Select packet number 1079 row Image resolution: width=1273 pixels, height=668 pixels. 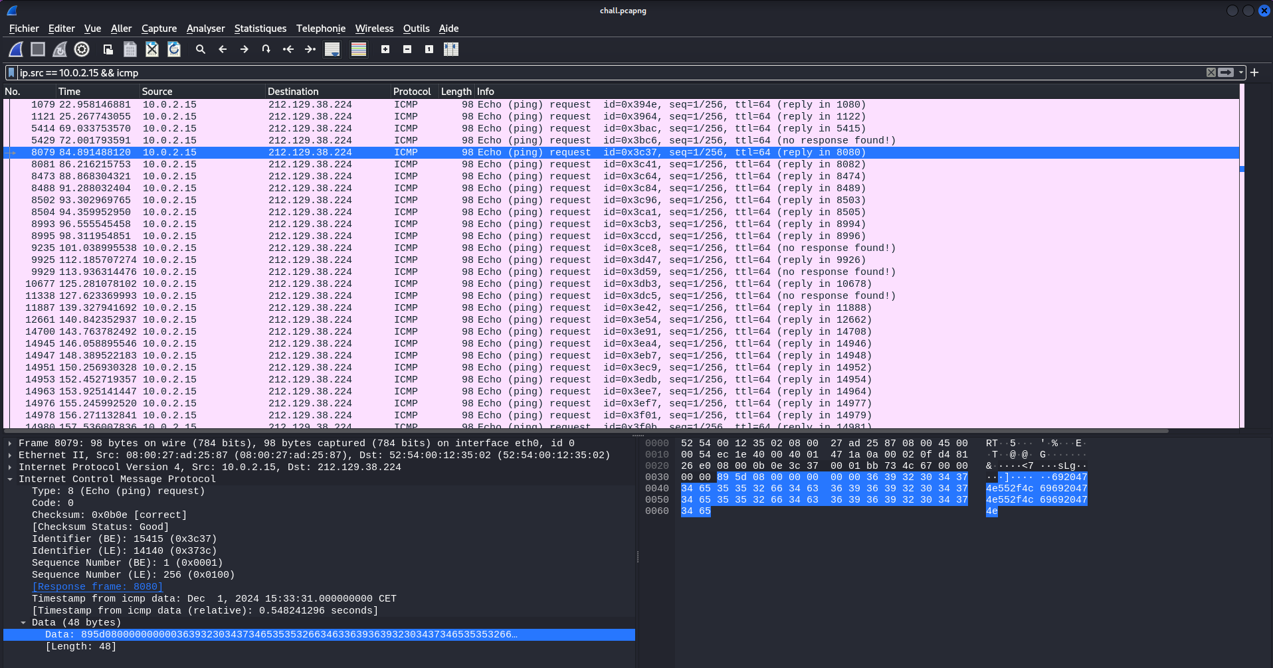pos(621,104)
